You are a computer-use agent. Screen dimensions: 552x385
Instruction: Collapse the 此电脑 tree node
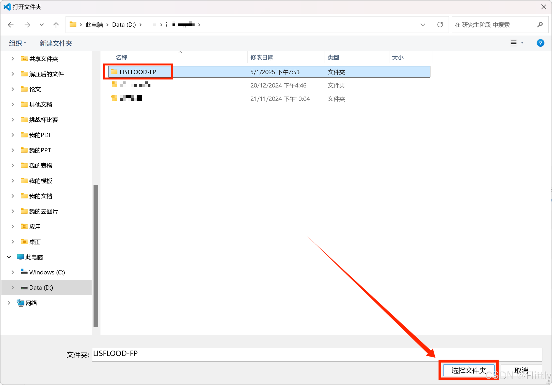9,257
